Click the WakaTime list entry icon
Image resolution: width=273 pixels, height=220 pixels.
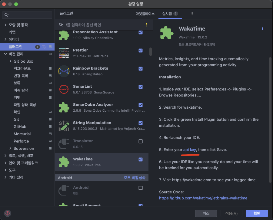point(64,162)
